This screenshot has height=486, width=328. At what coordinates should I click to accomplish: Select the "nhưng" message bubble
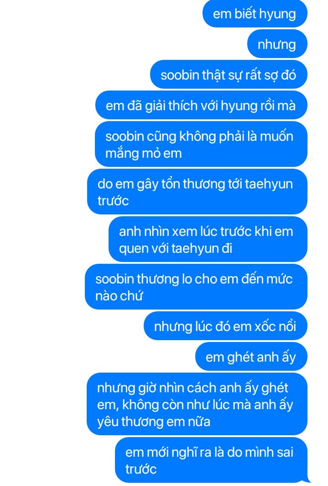[277, 44]
